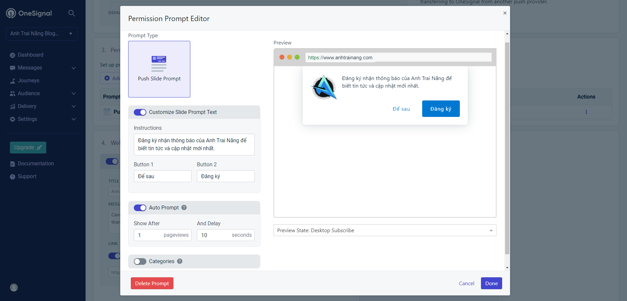Click red dot in preview browser
This screenshot has height=301, width=627.
[x=282, y=57]
